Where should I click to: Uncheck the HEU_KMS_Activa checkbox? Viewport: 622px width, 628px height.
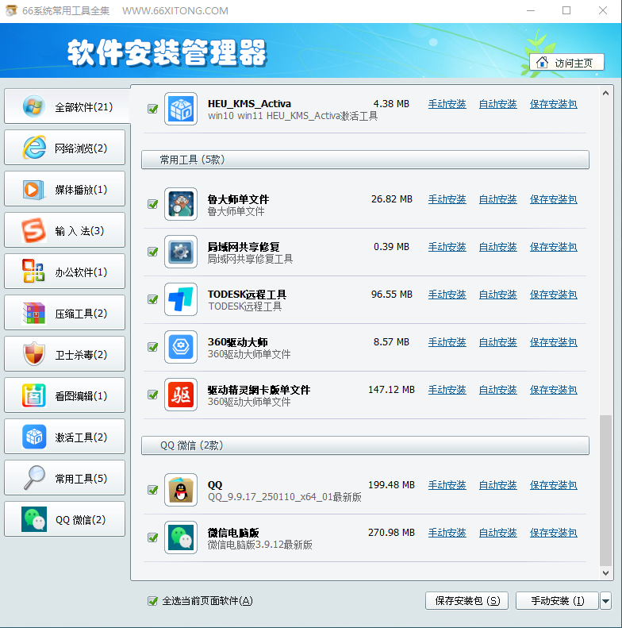153,109
